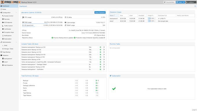
Task: Click the Show Fingerprint button
Action: 100,12
